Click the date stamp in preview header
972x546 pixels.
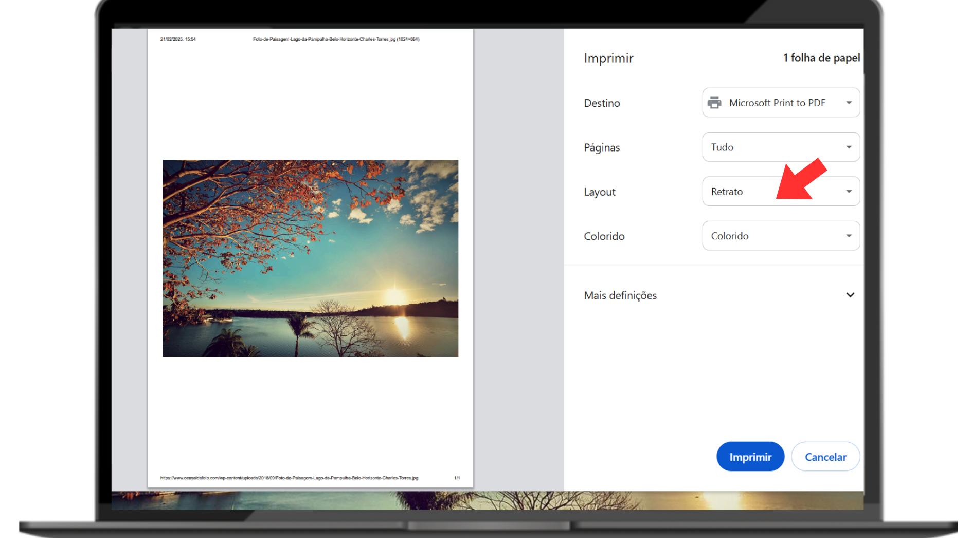[178, 39]
